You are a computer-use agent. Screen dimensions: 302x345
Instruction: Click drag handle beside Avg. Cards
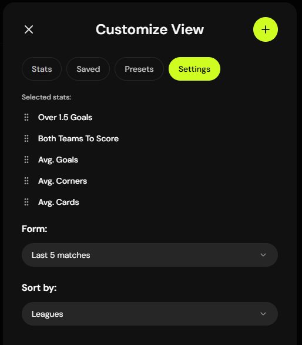(26, 202)
